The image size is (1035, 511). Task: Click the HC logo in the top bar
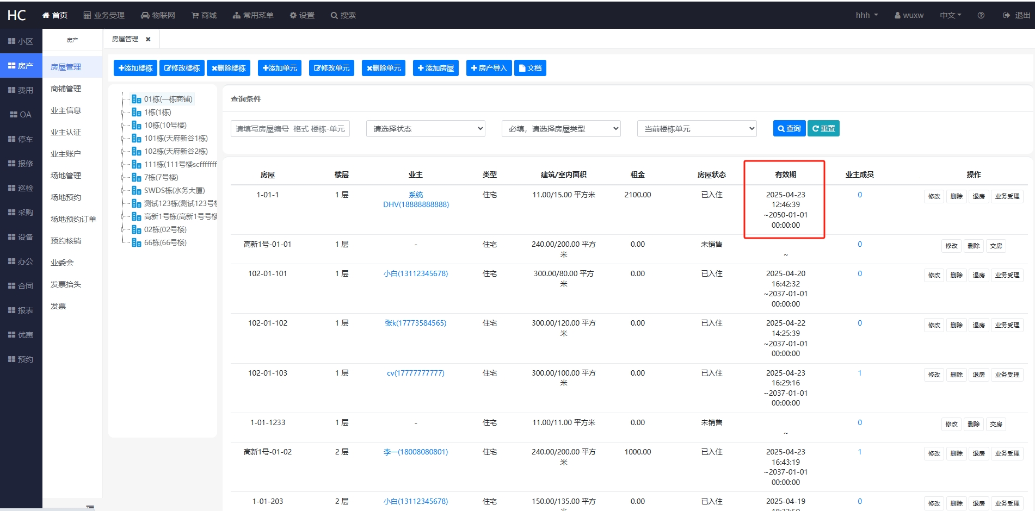point(16,15)
